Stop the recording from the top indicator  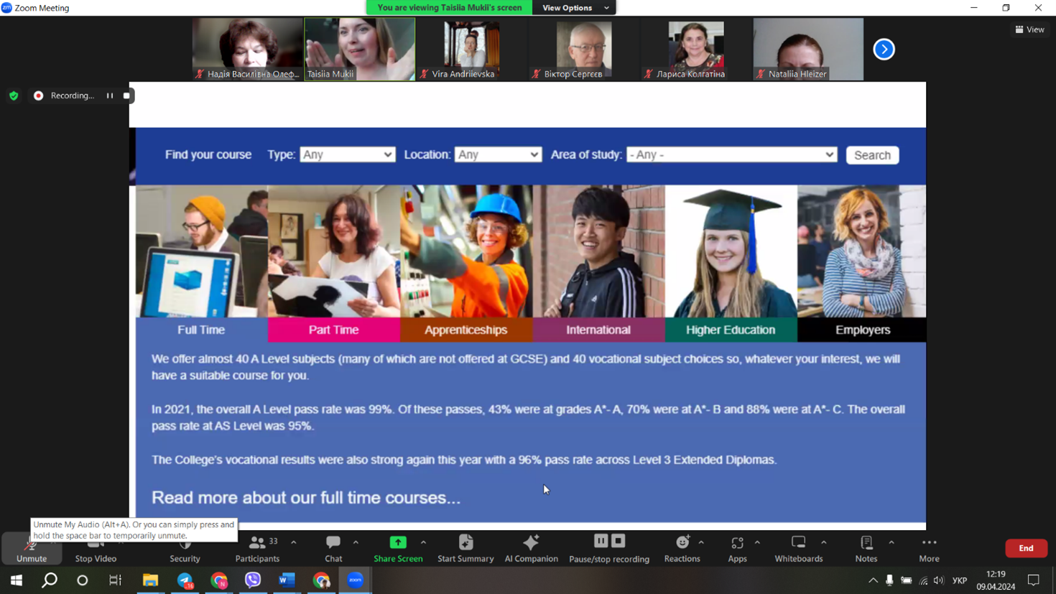coord(126,96)
